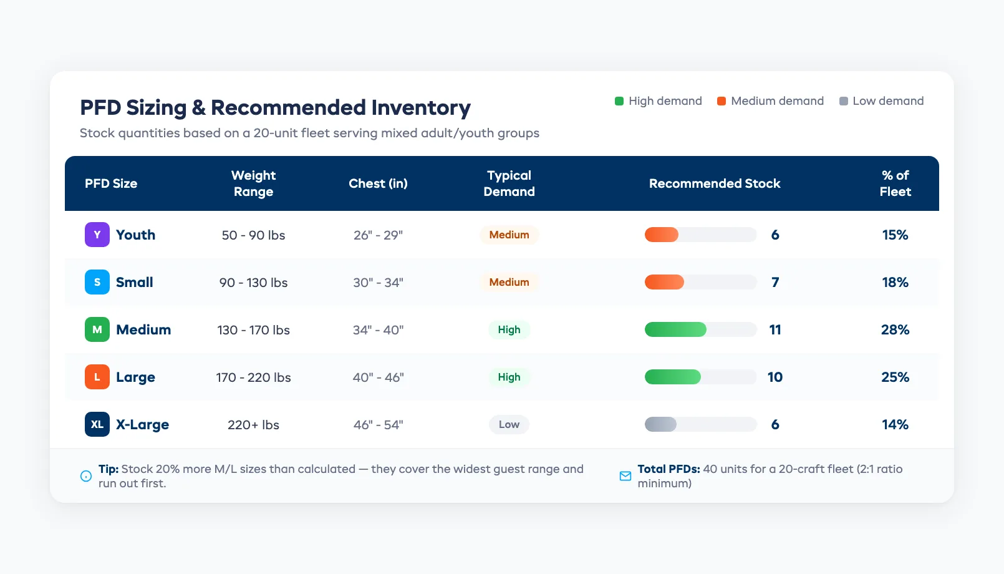
Task: Open the Recommended Stock header options
Action: point(715,183)
